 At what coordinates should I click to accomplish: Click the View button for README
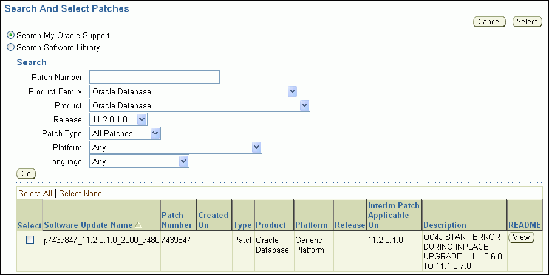tap(521, 237)
